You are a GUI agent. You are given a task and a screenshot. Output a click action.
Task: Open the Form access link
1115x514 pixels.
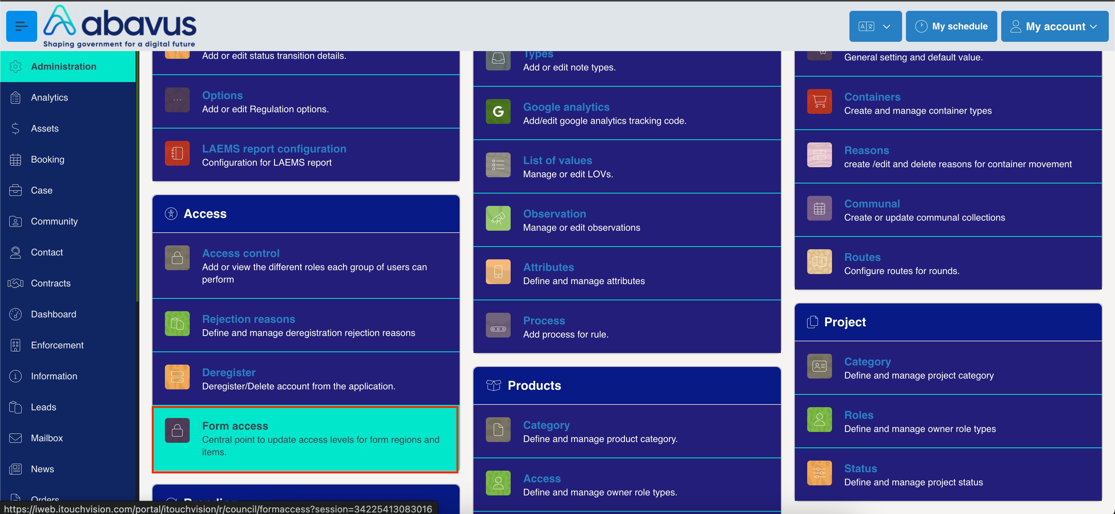click(235, 426)
